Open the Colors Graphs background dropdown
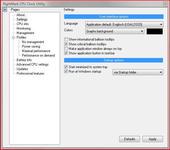Image resolution: width=170 pixels, height=150 pixels. (x=115, y=31)
